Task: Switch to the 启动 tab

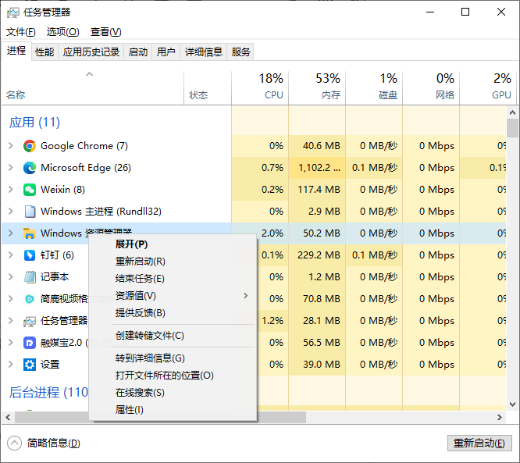Action: pyautogui.click(x=138, y=52)
